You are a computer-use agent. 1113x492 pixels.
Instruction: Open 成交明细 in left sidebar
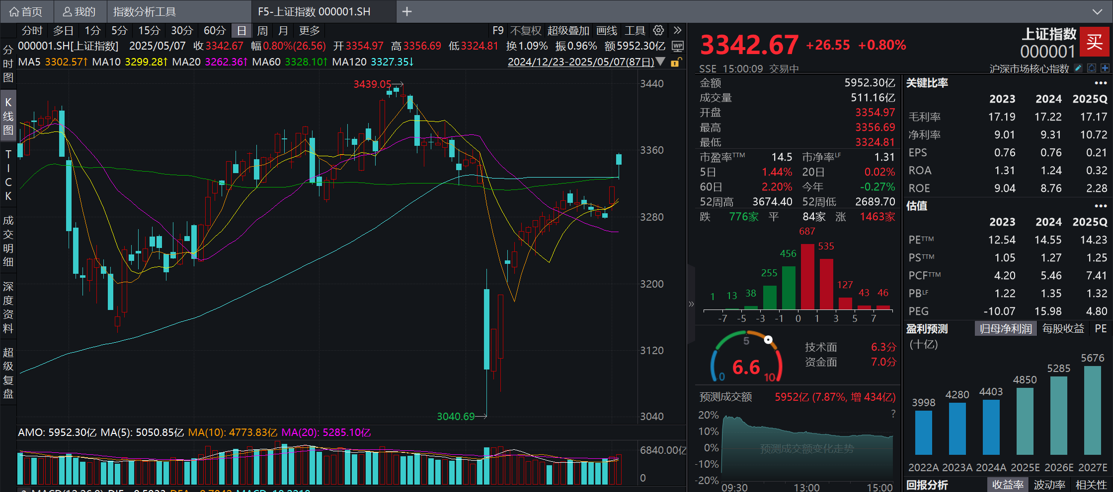(x=8, y=241)
